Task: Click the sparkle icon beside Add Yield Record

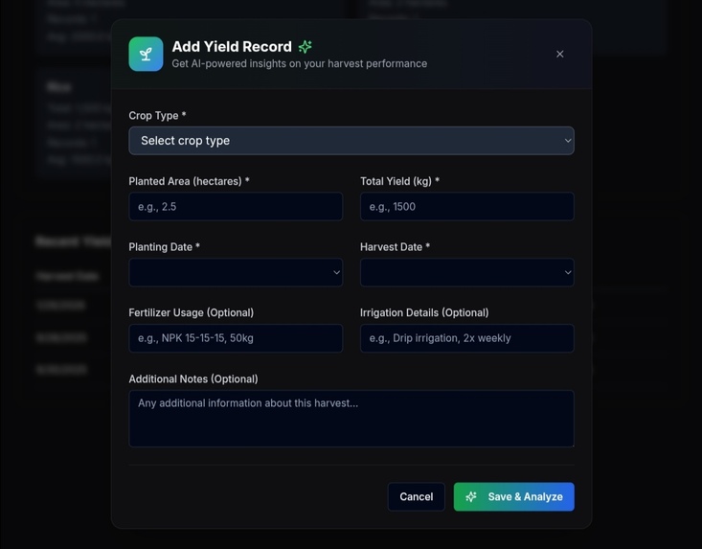Action: point(306,47)
